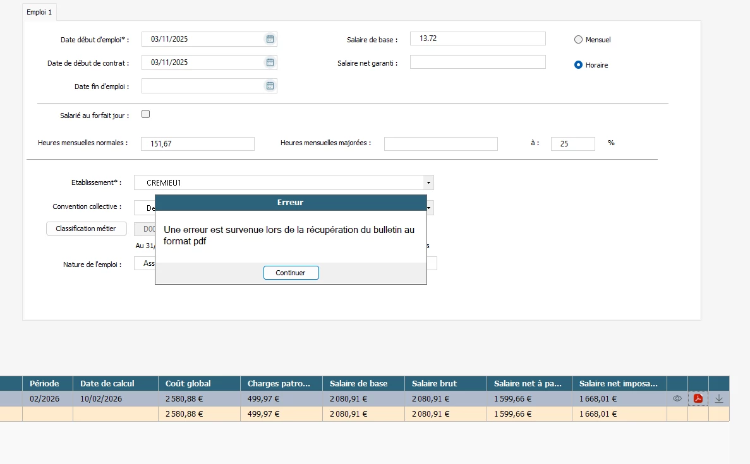The height and width of the screenshot is (464, 750).
Task: Expand the Convention collective dropdown arrow
Action: [x=430, y=208]
